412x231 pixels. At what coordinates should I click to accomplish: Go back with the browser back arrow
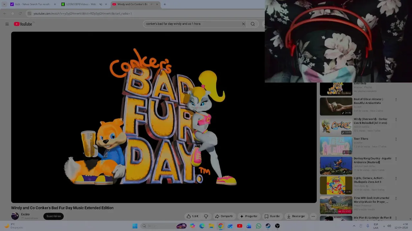[5, 13]
